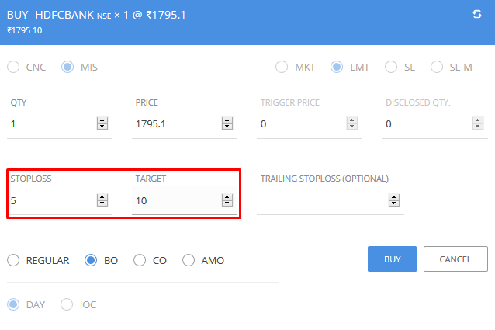Click the refresh icon in order header
495x330 pixels.
pos(477,15)
